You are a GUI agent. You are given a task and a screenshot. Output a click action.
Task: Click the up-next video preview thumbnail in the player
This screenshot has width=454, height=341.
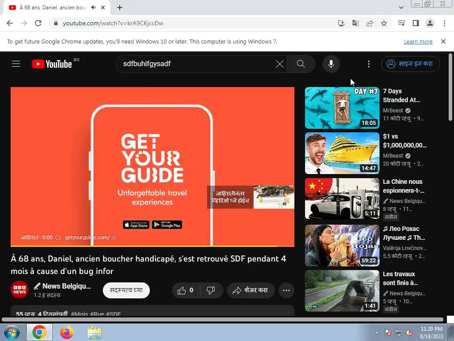pos(274,197)
